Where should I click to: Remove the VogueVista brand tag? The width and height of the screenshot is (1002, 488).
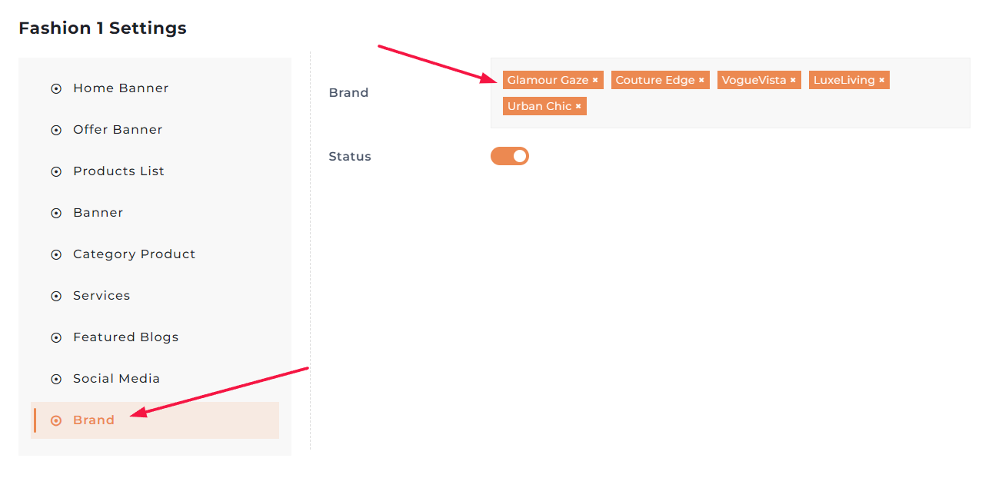click(x=793, y=81)
